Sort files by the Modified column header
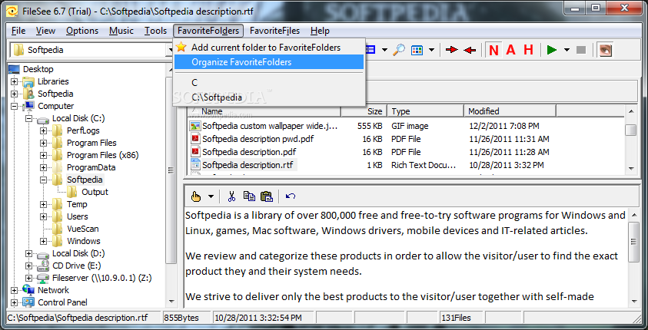This screenshot has width=648, height=330. tap(510, 111)
